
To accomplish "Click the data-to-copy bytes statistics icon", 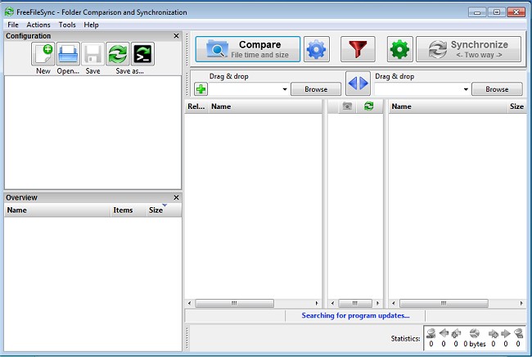I will [475, 333].
